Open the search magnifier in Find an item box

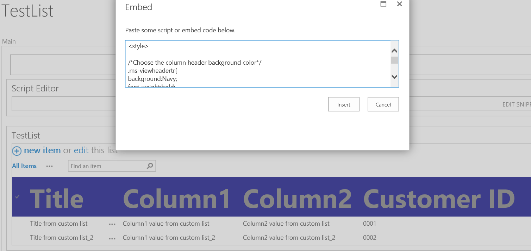click(150, 166)
